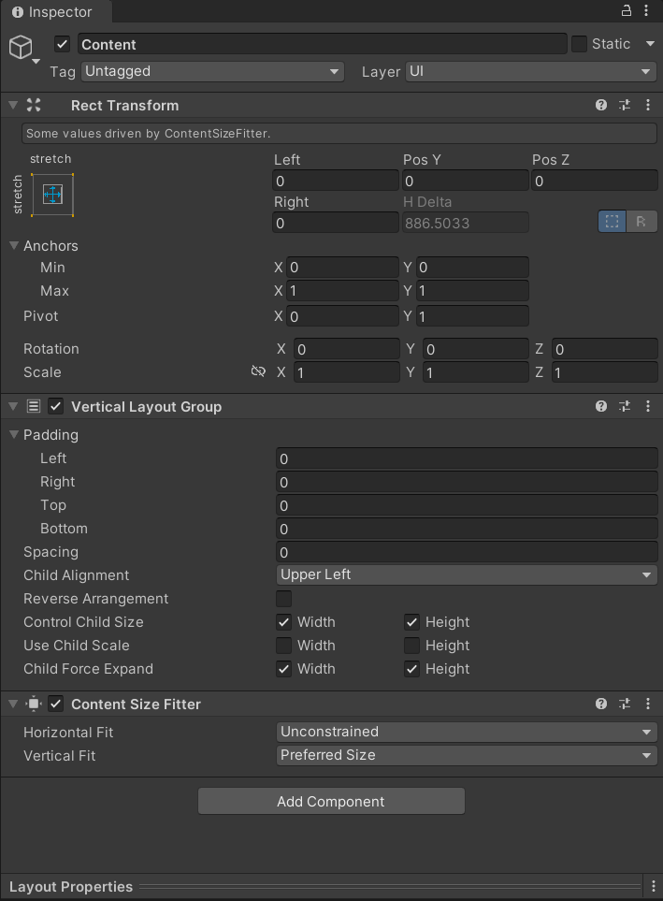The width and height of the screenshot is (663, 901).
Task: Collapse the Padding foldout
Action: coord(15,435)
